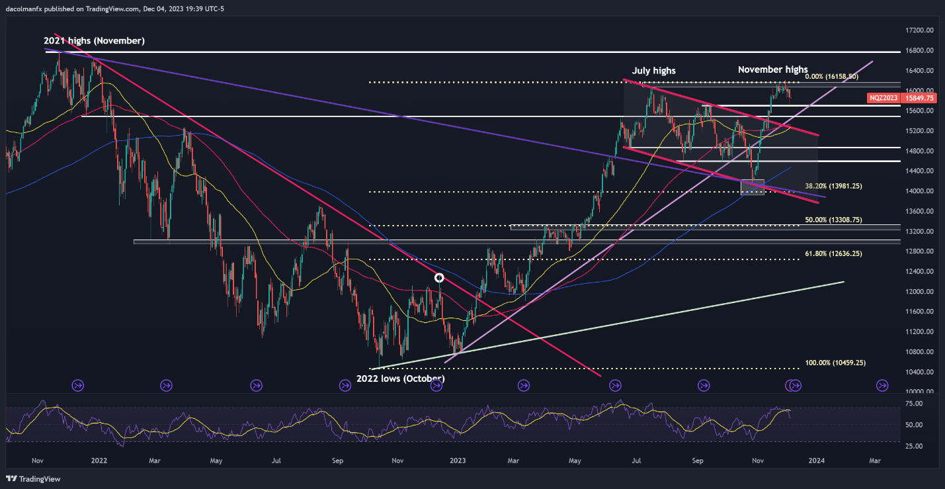
Task: Click the 2023 label on the time axis
Action: 458,460
